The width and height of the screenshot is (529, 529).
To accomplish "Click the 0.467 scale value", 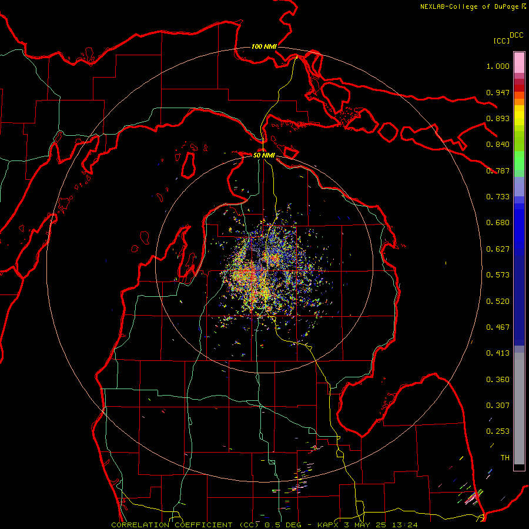I will [x=498, y=327].
